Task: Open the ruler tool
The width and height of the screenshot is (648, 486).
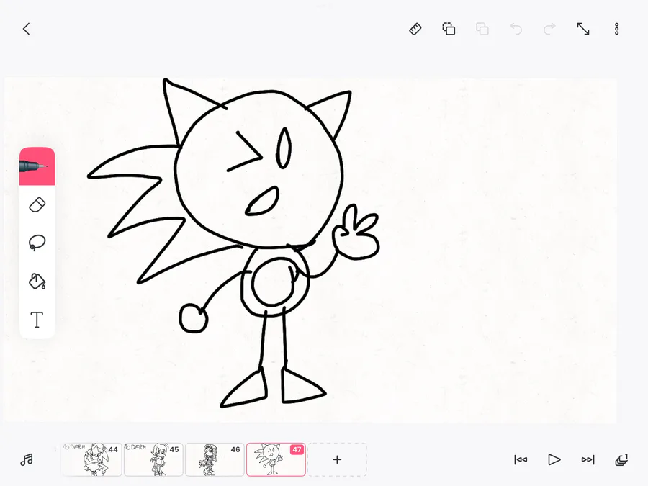Action: pos(415,29)
